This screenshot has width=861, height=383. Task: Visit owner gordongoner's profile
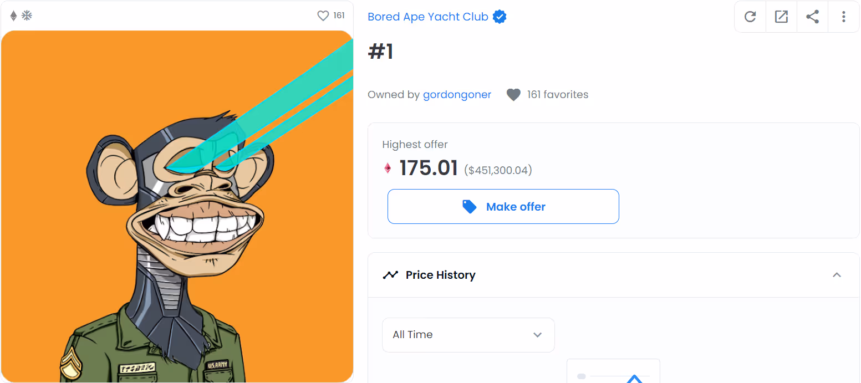click(457, 95)
